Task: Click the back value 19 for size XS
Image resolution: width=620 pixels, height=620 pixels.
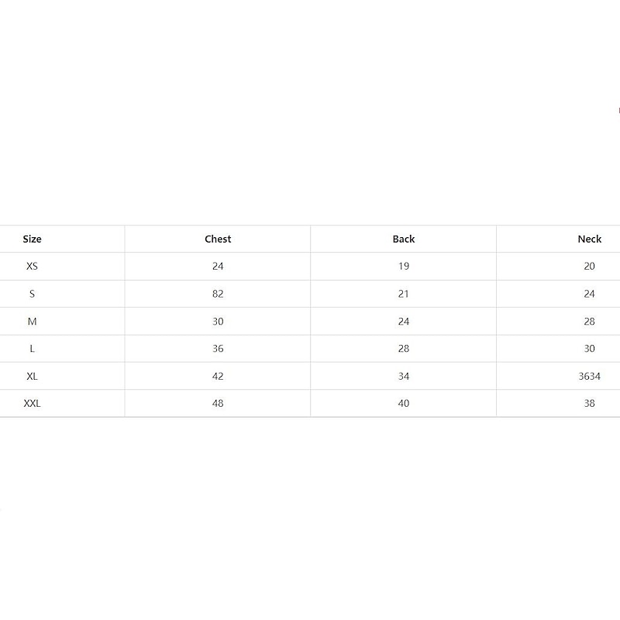Action: pos(404,266)
